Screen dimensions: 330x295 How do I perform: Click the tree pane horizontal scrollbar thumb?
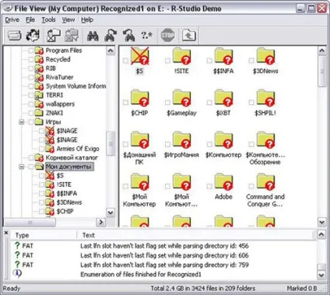tap(30, 222)
